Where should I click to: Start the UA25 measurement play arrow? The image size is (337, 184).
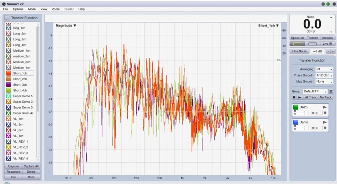(x=325, y=107)
